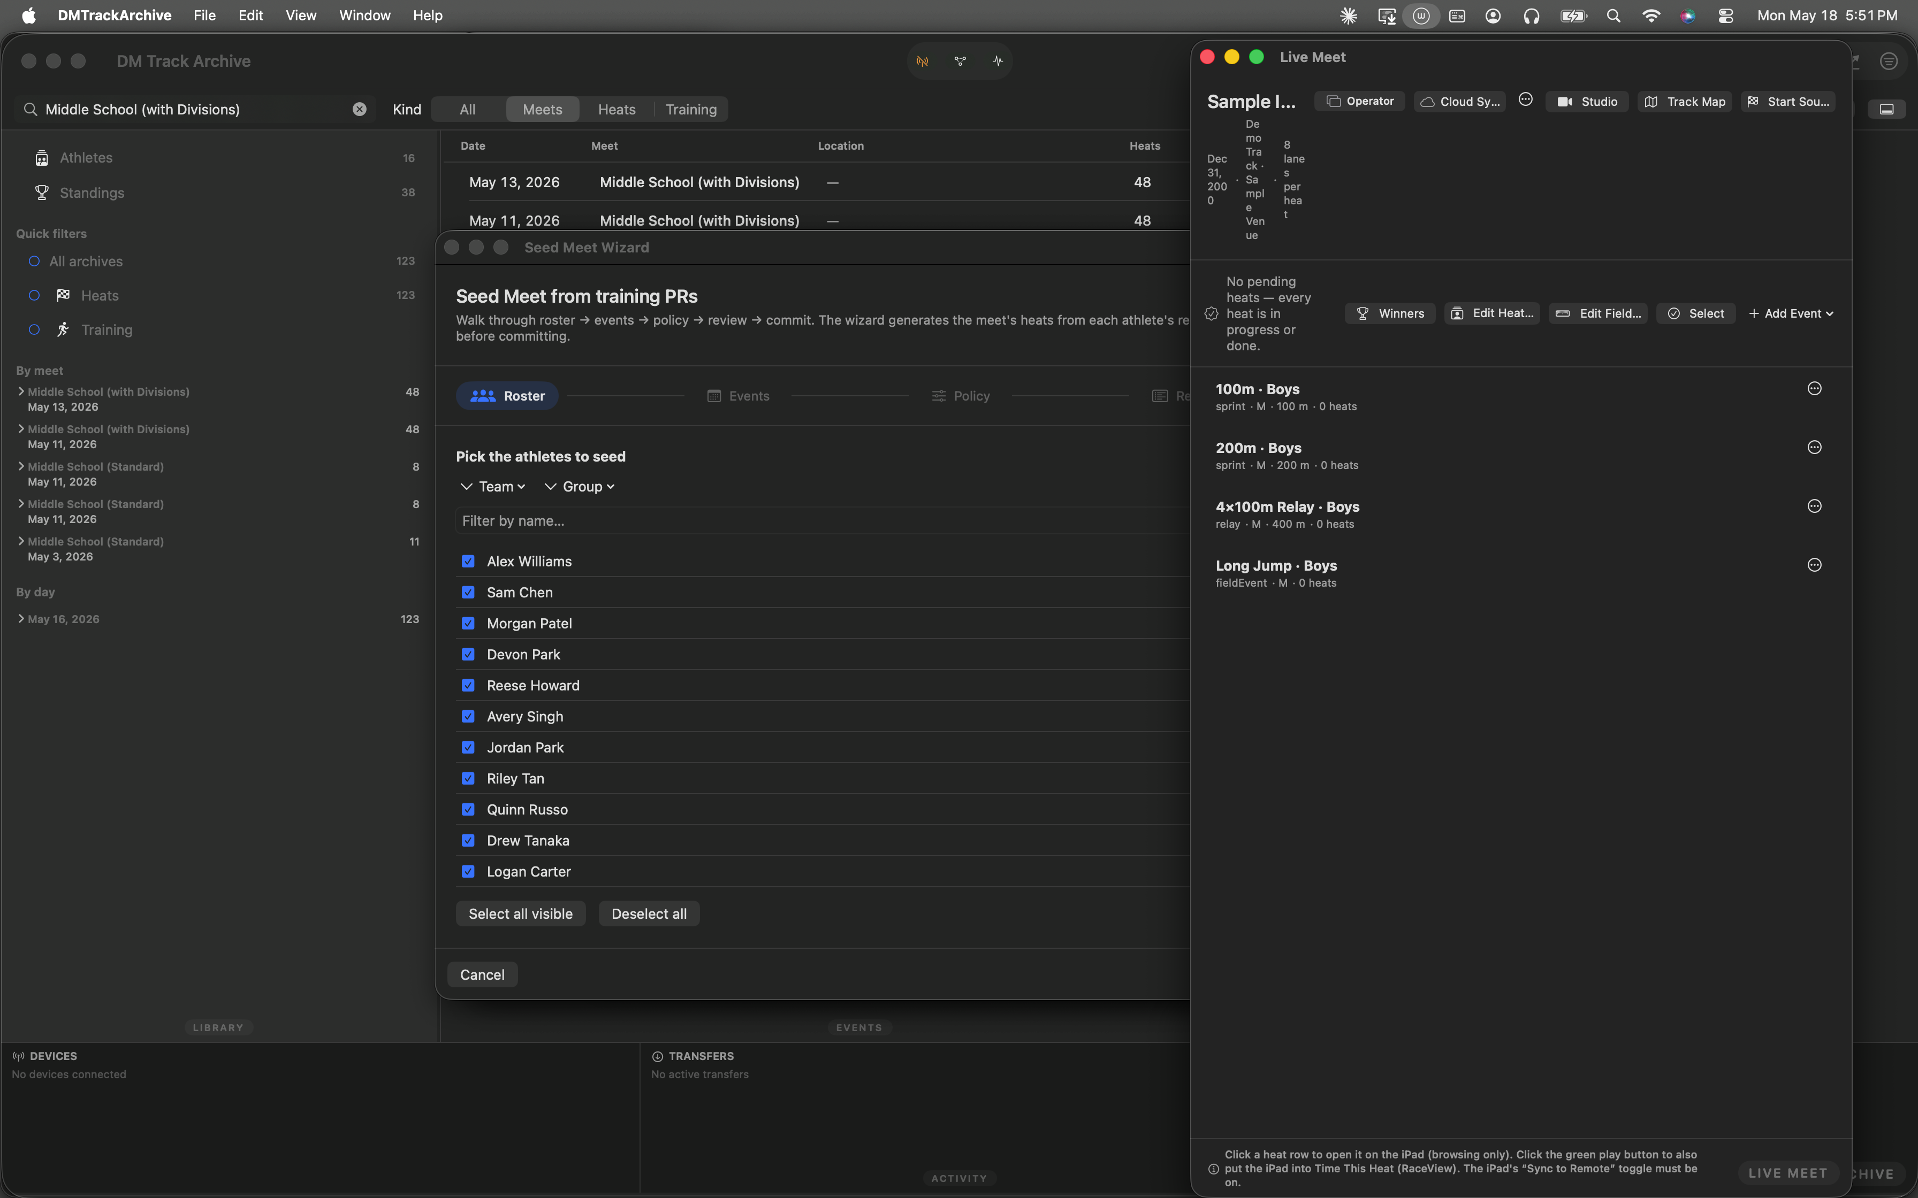The height and width of the screenshot is (1198, 1918).
Task: Uncheck Avery Singh
Action: point(468,716)
